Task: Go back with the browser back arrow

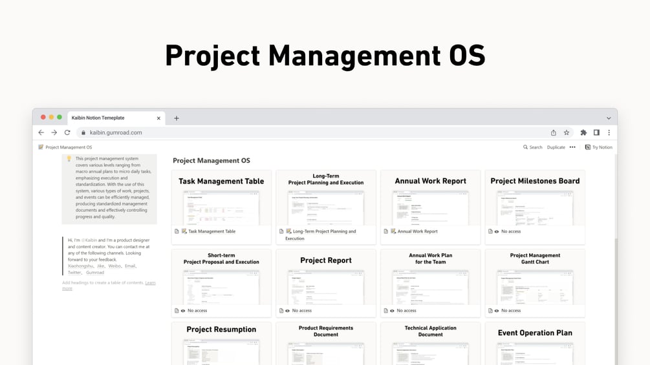Action: [x=41, y=132]
